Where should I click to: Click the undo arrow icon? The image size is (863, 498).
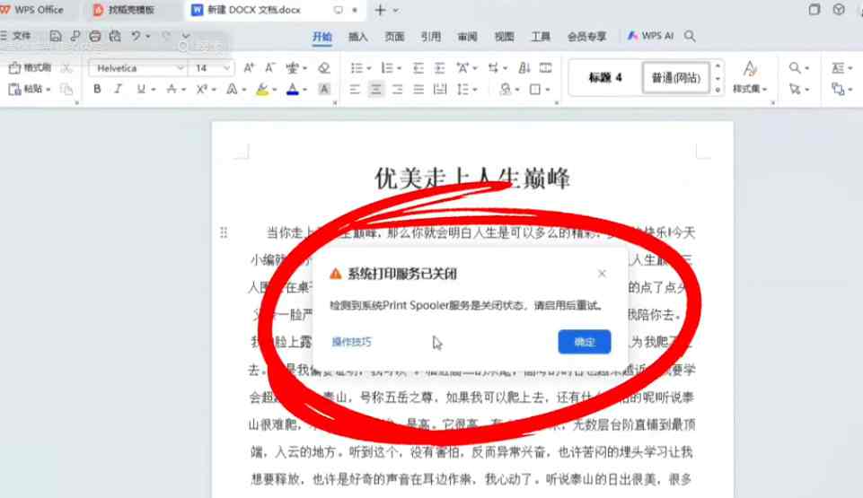(136, 37)
